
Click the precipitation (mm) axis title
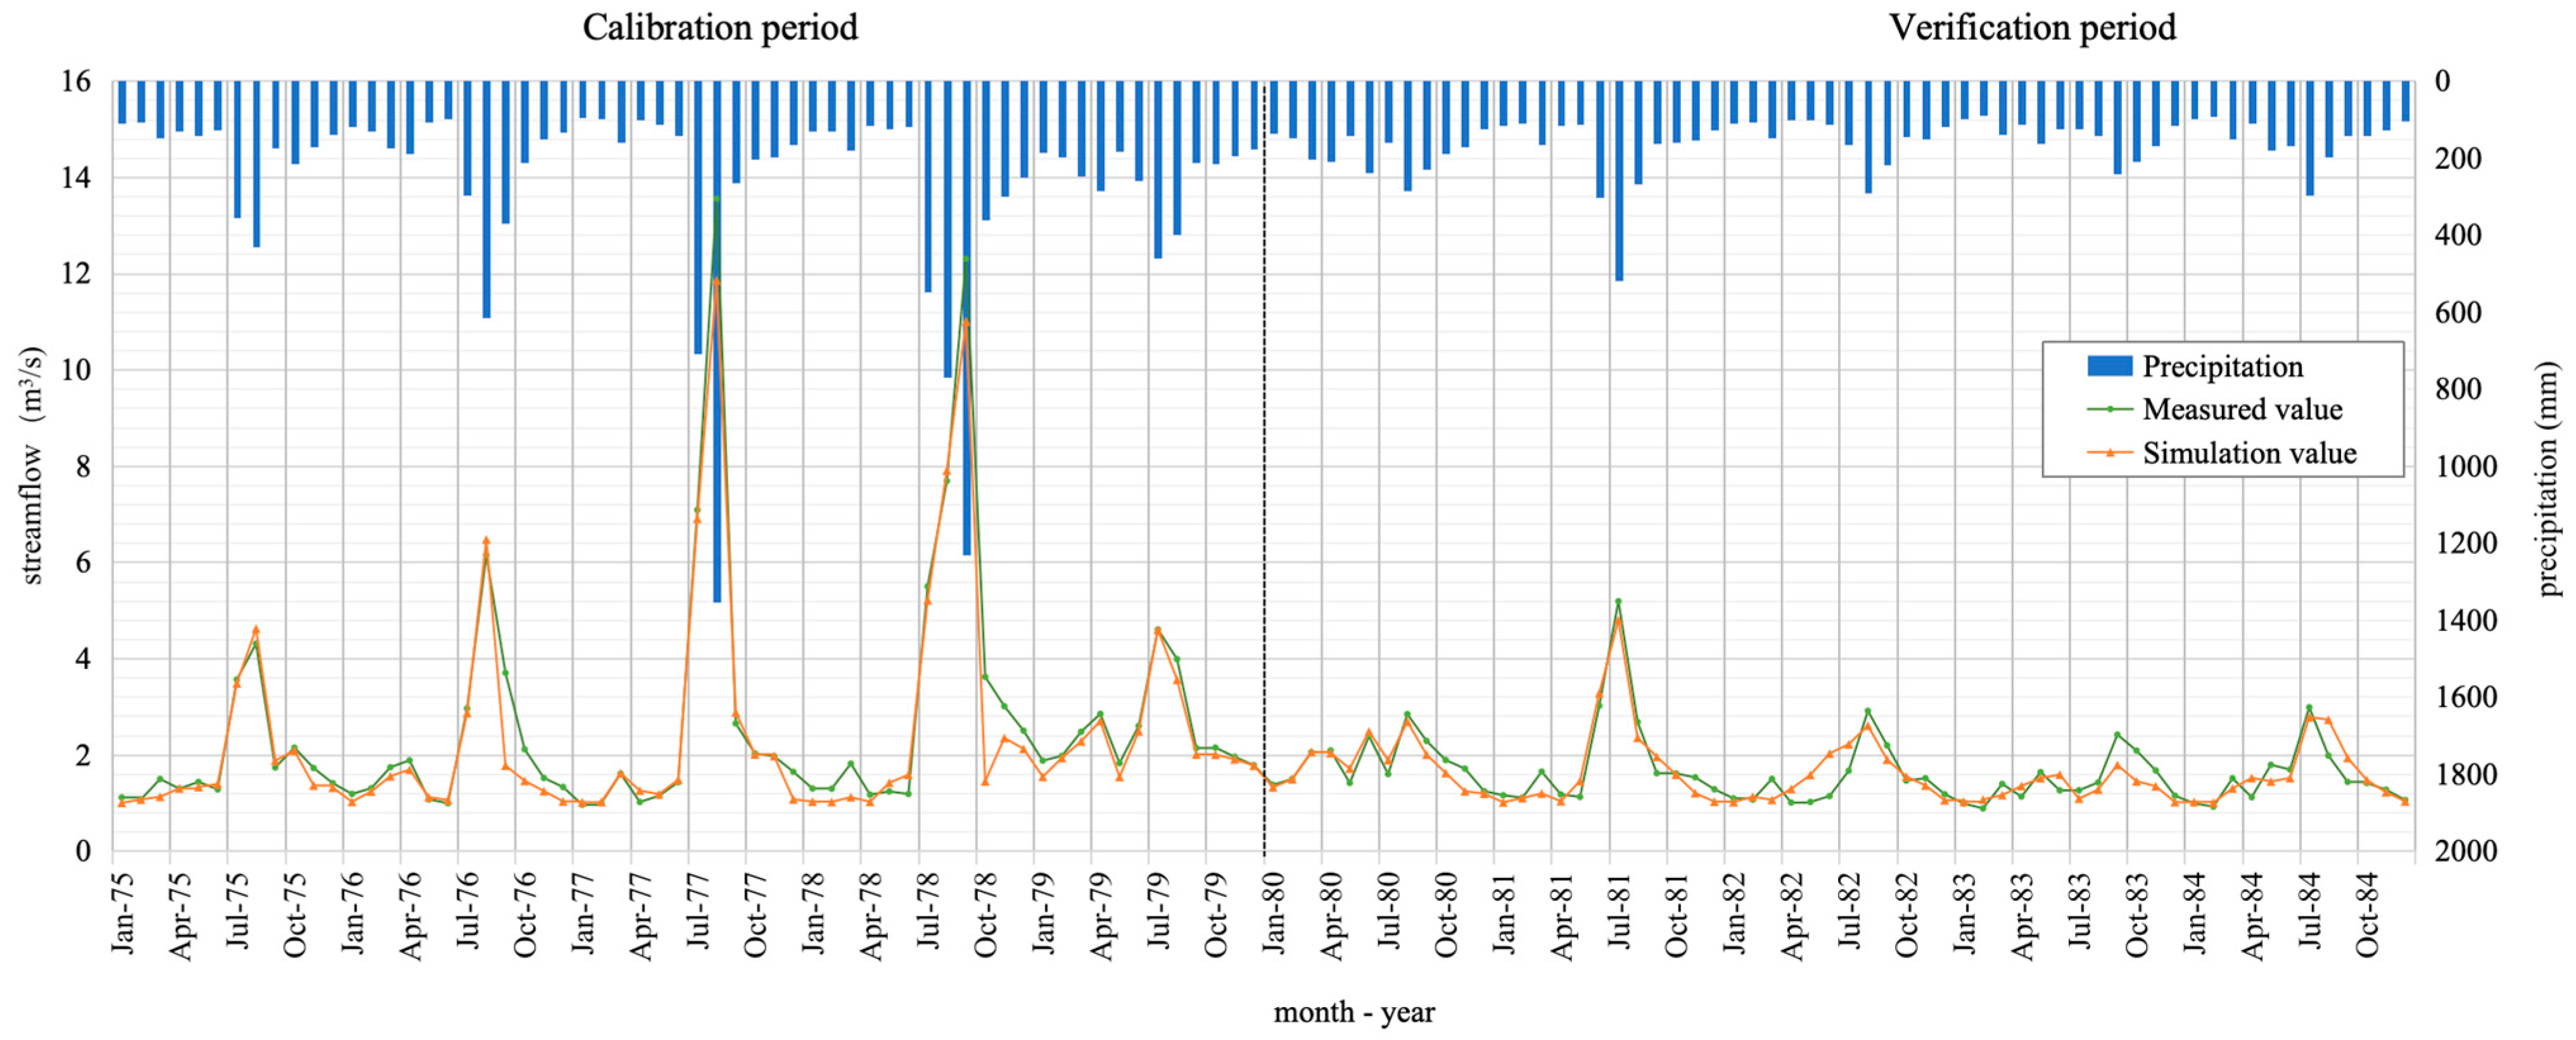tap(2549, 480)
